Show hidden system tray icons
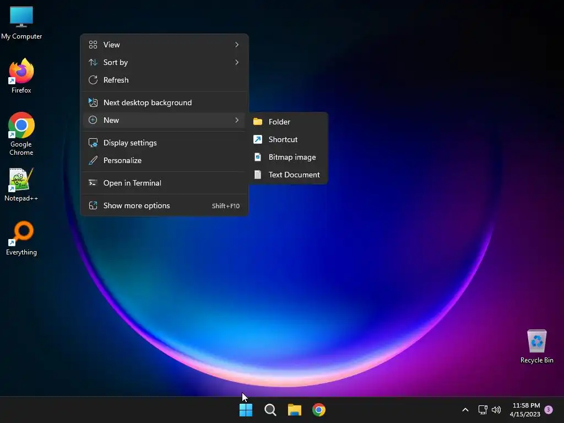 [465, 410]
